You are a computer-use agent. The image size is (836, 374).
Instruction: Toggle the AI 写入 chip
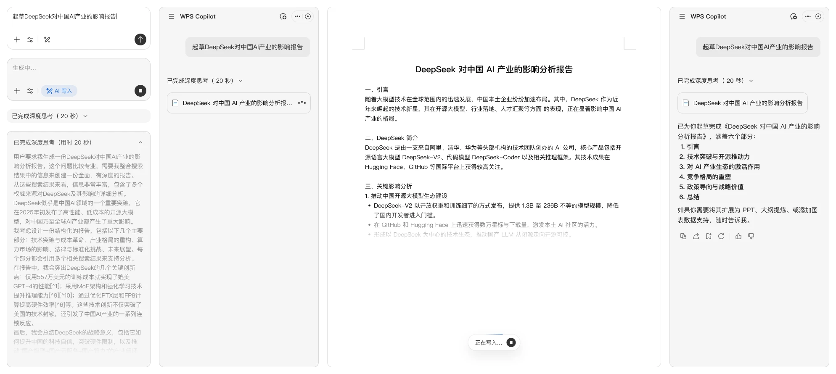[59, 91]
